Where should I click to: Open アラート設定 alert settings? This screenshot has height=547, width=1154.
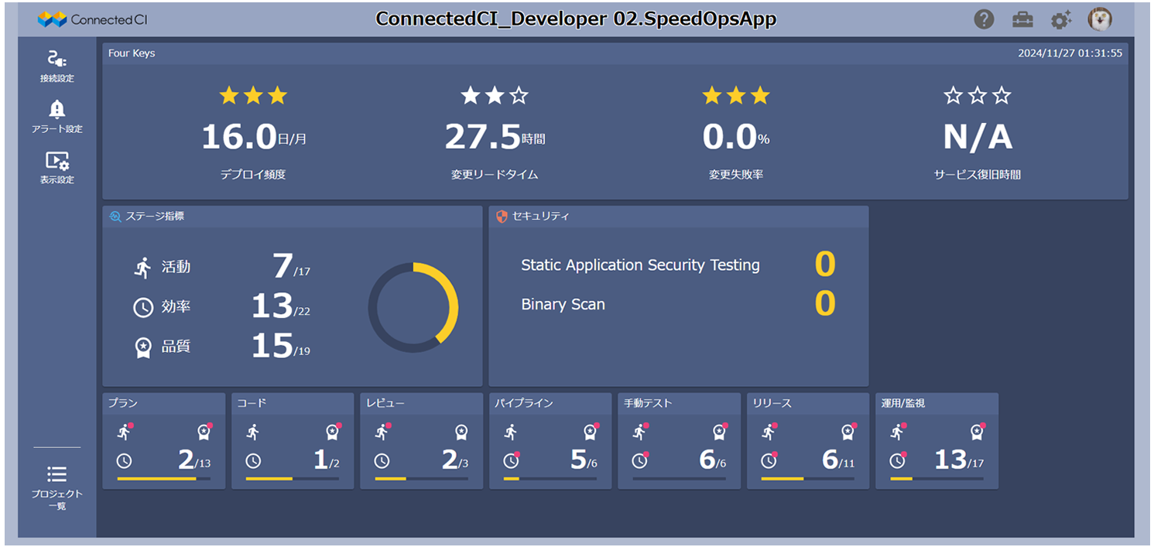point(57,117)
